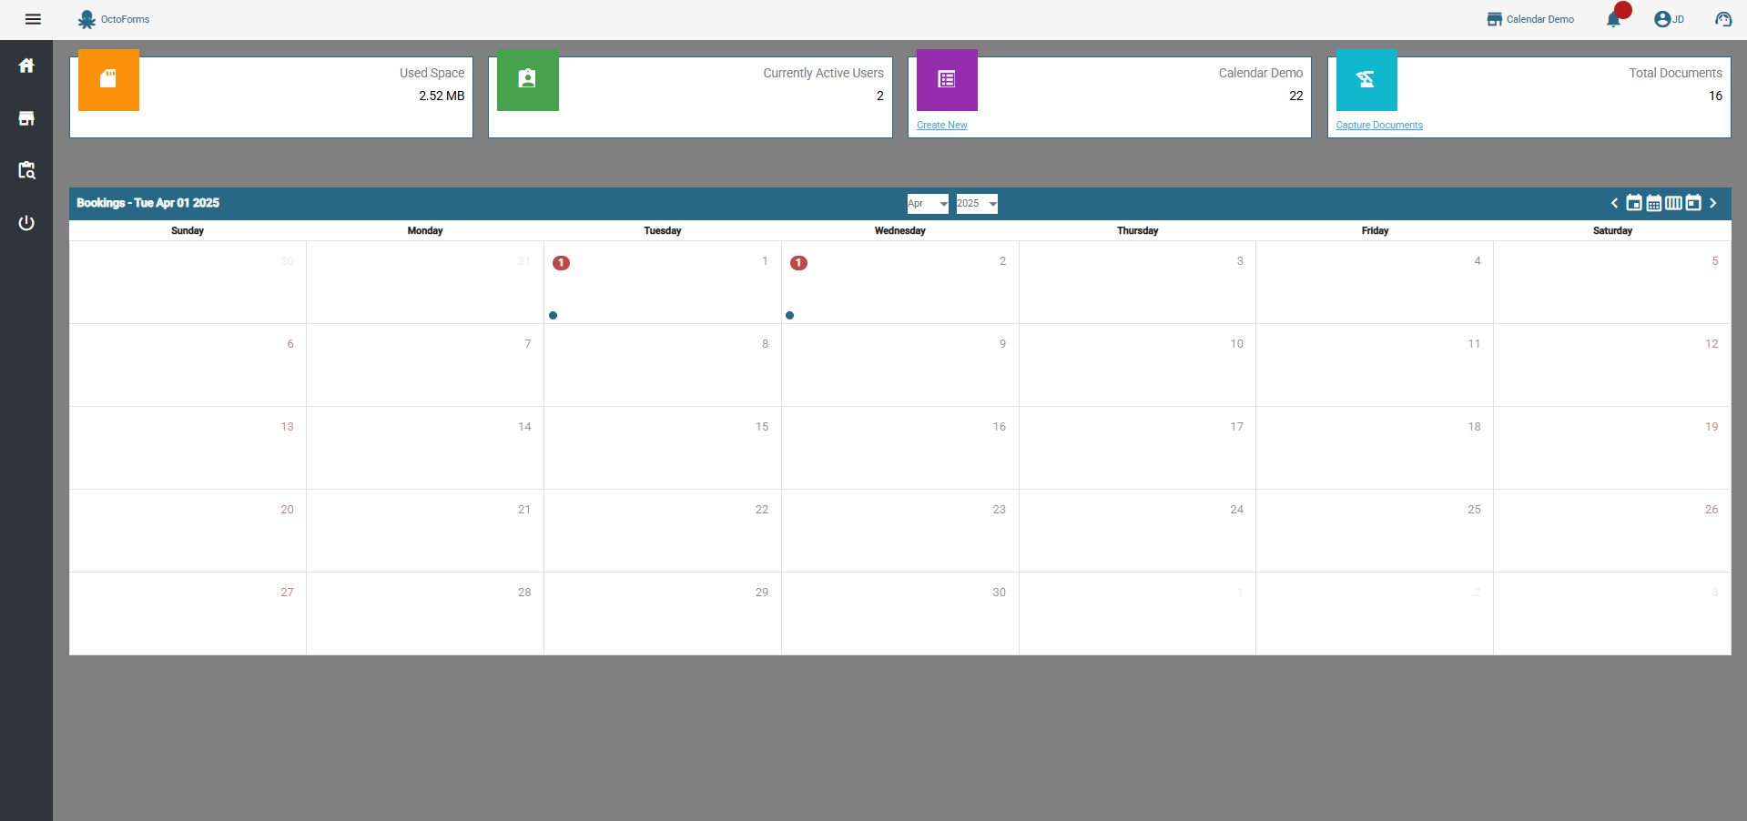Click the green Active Users icon

click(x=528, y=80)
